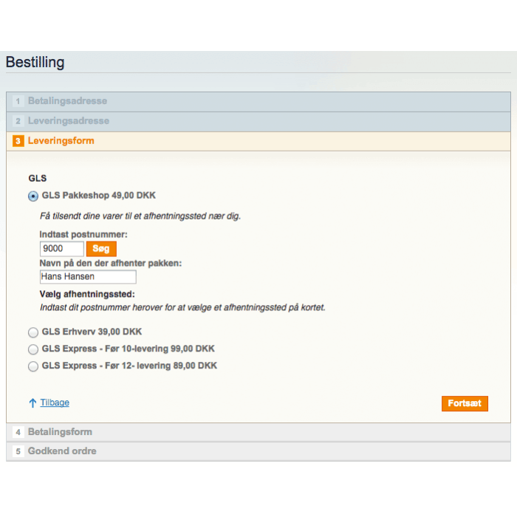
Task: Open step 1 Betalingsadresse section
Action: tap(258, 102)
